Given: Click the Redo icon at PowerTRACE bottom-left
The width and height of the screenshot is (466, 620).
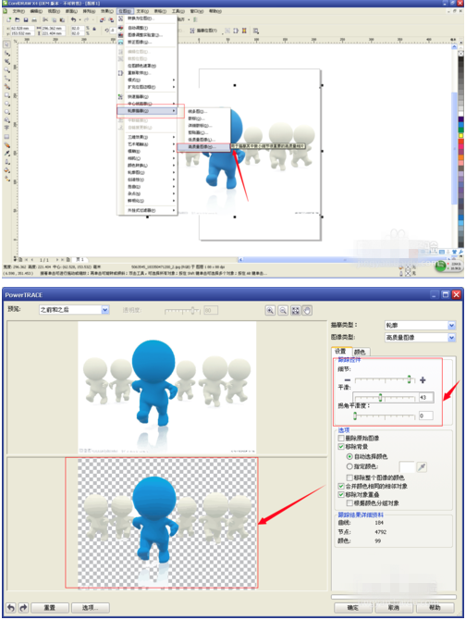Looking at the screenshot, I should pyautogui.click(x=24, y=607).
